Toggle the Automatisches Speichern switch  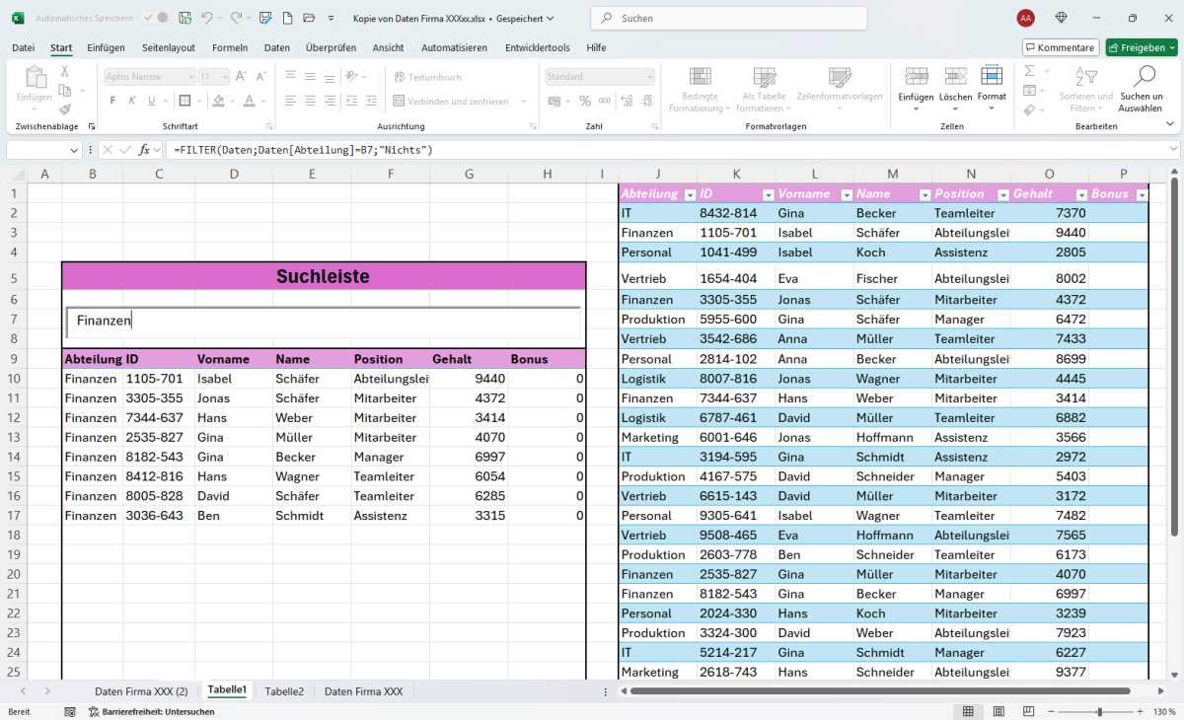[154, 18]
